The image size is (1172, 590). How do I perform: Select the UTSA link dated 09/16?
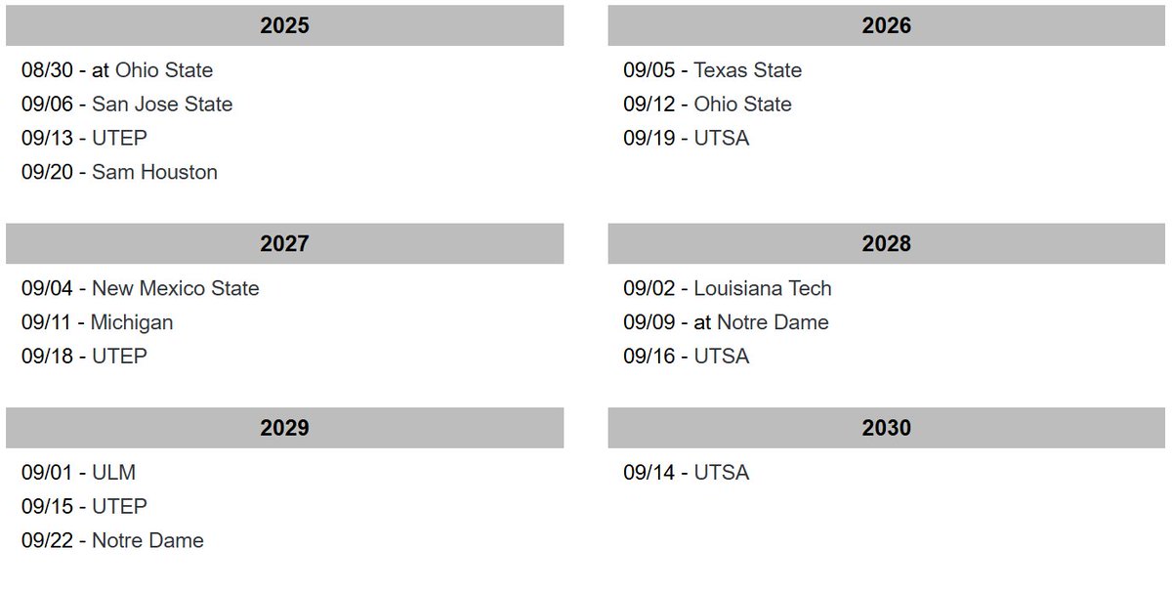pyautogui.click(x=722, y=357)
